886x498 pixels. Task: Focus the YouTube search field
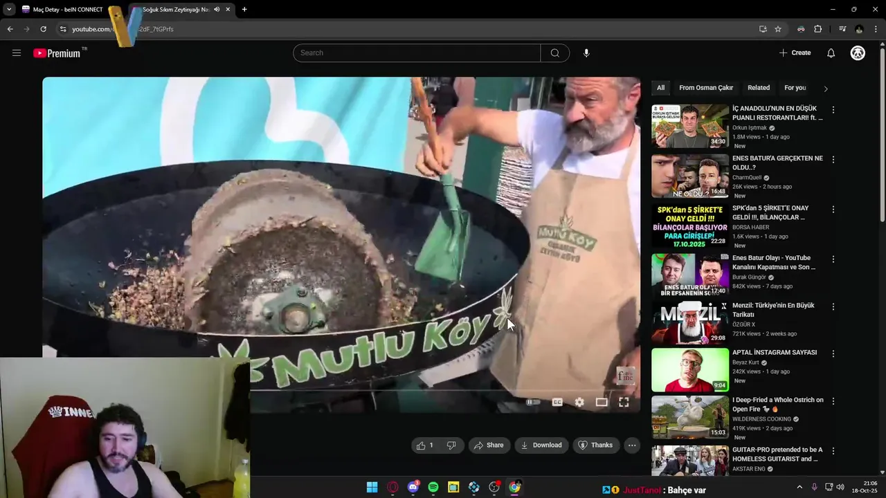pos(417,53)
